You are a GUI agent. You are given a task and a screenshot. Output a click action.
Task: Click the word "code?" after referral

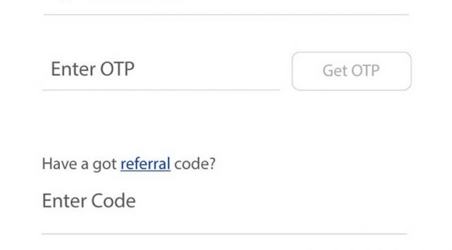195,164
